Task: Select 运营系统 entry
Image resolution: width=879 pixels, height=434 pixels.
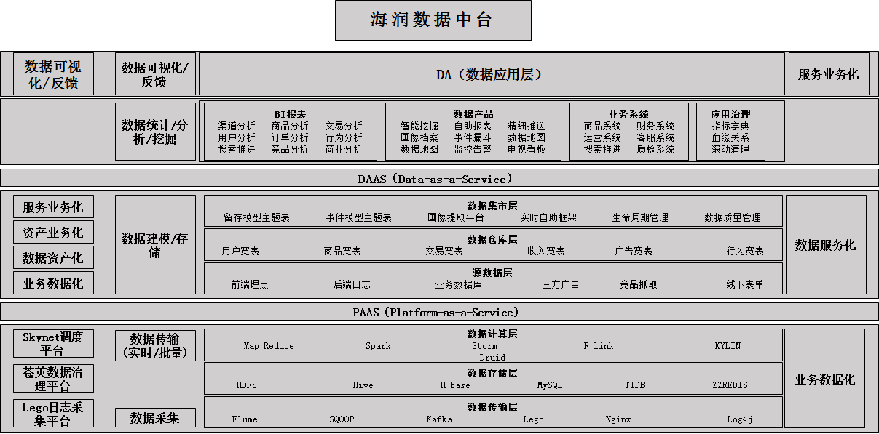Action: coord(602,137)
